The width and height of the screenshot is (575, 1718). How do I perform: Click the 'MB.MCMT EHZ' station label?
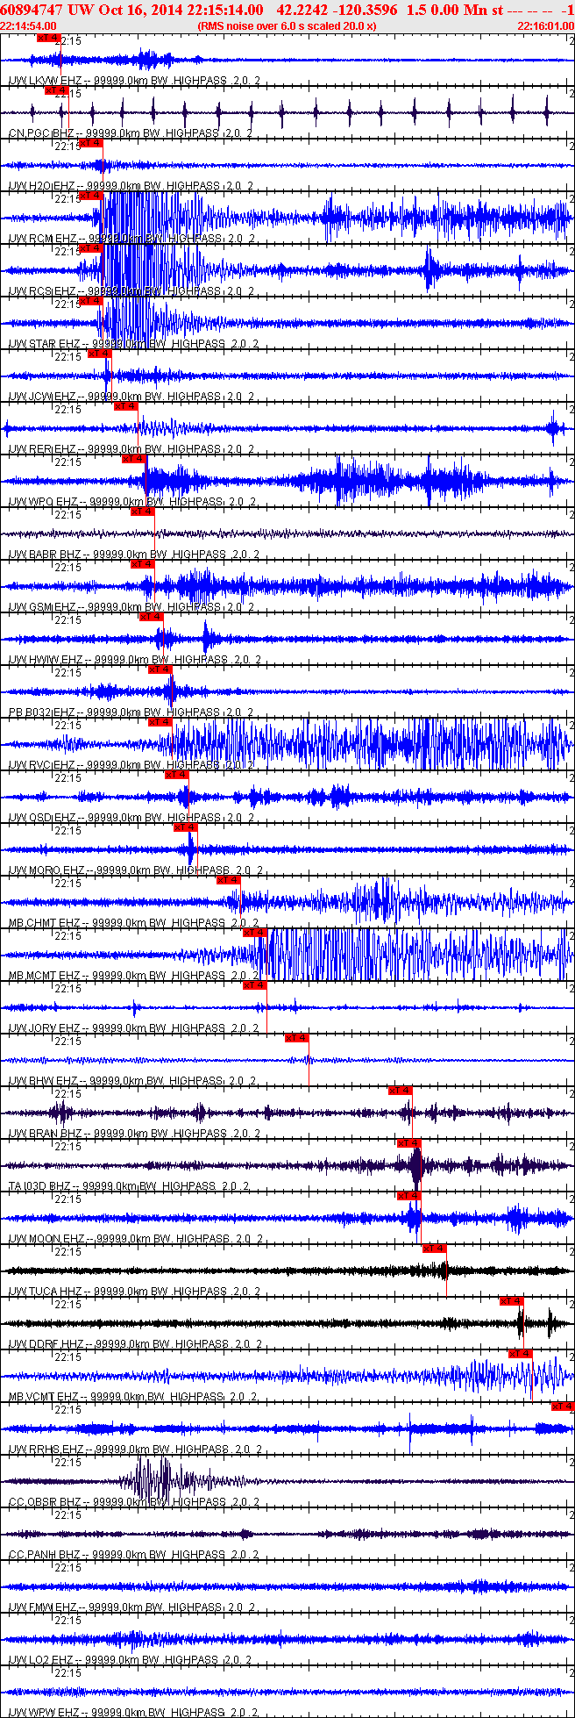click(45, 976)
